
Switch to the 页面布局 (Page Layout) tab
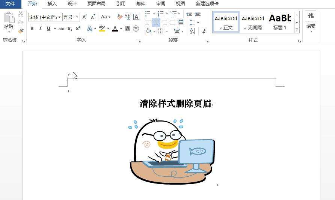[x=97, y=4]
